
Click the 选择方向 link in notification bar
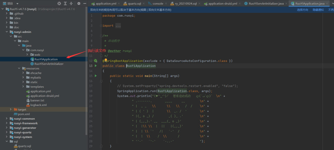click(x=302, y=10)
